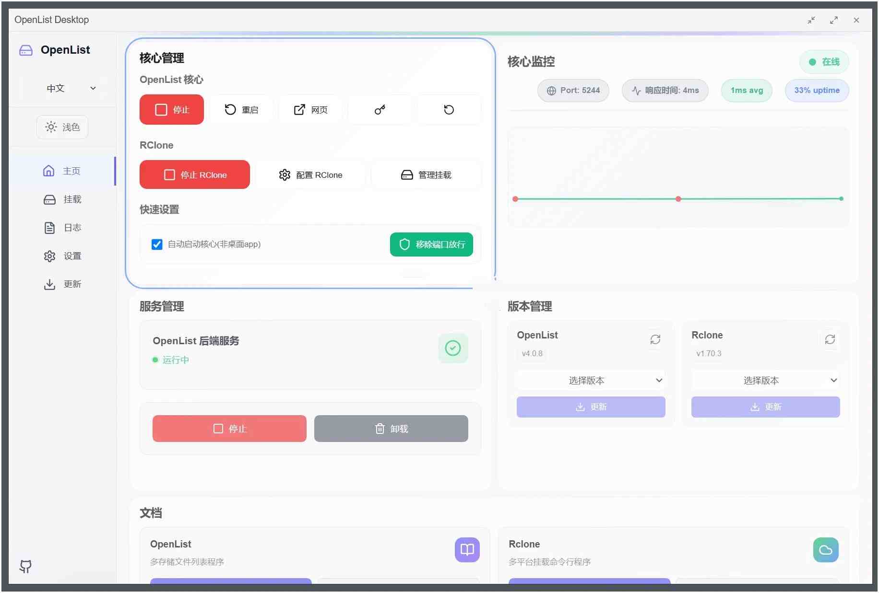Viewport: 879px width, 593px height.
Task: Click the 移除端口放行 button
Action: (431, 244)
